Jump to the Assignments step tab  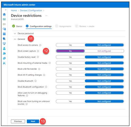(63, 26)
